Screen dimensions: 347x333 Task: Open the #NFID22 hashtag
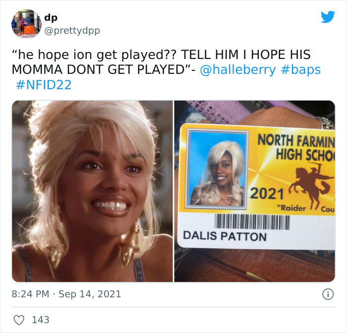[44, 85]
